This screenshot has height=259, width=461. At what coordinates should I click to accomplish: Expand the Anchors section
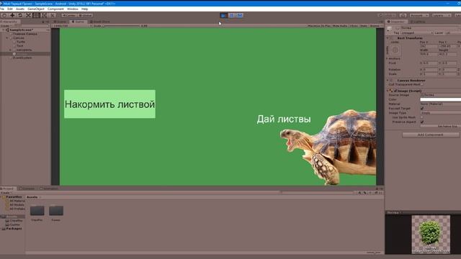point(388,58)
